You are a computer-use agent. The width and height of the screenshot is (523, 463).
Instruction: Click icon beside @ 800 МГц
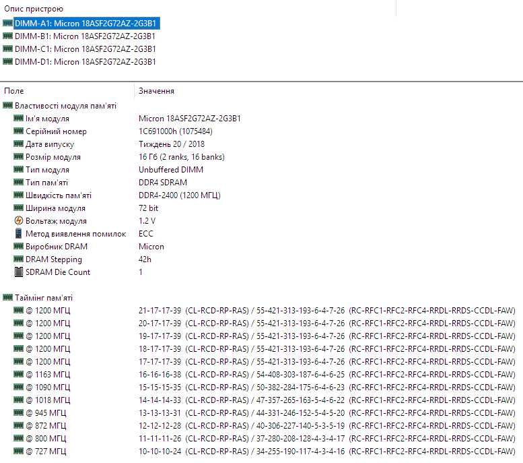18,438
